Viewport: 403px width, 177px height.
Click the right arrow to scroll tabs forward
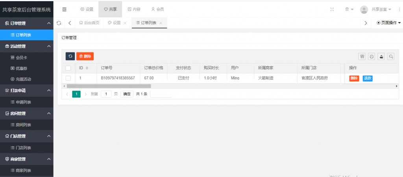click(366, 23)
